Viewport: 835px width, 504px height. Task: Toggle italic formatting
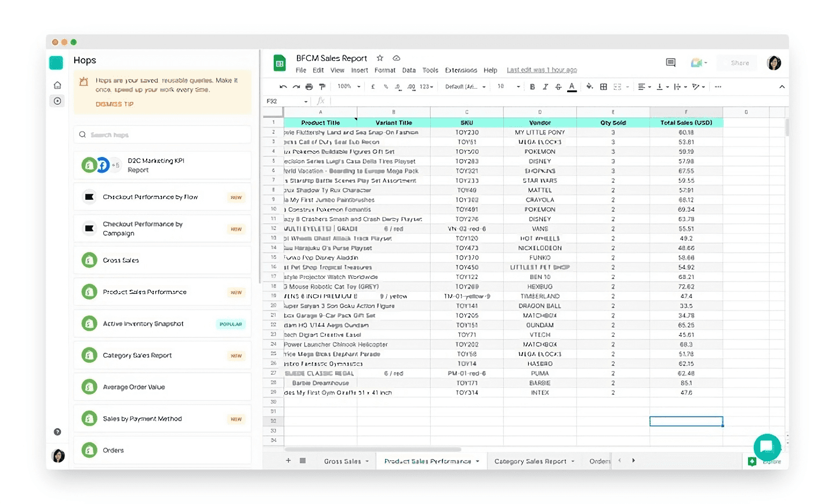[x=545, y=87]
